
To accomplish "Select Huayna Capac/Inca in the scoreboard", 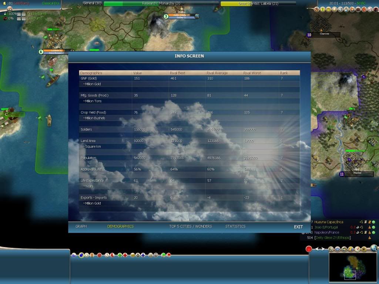I will coord(329,222).
